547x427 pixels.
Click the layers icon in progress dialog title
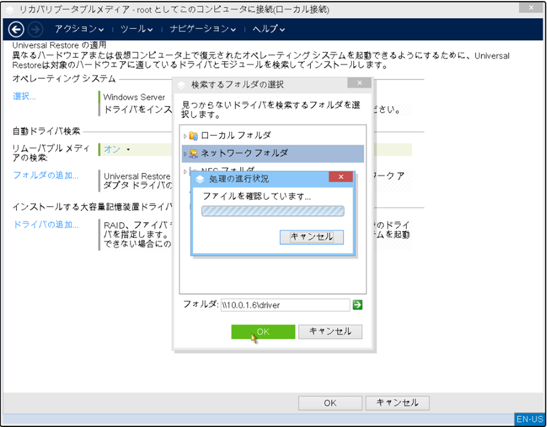(200, 178)
